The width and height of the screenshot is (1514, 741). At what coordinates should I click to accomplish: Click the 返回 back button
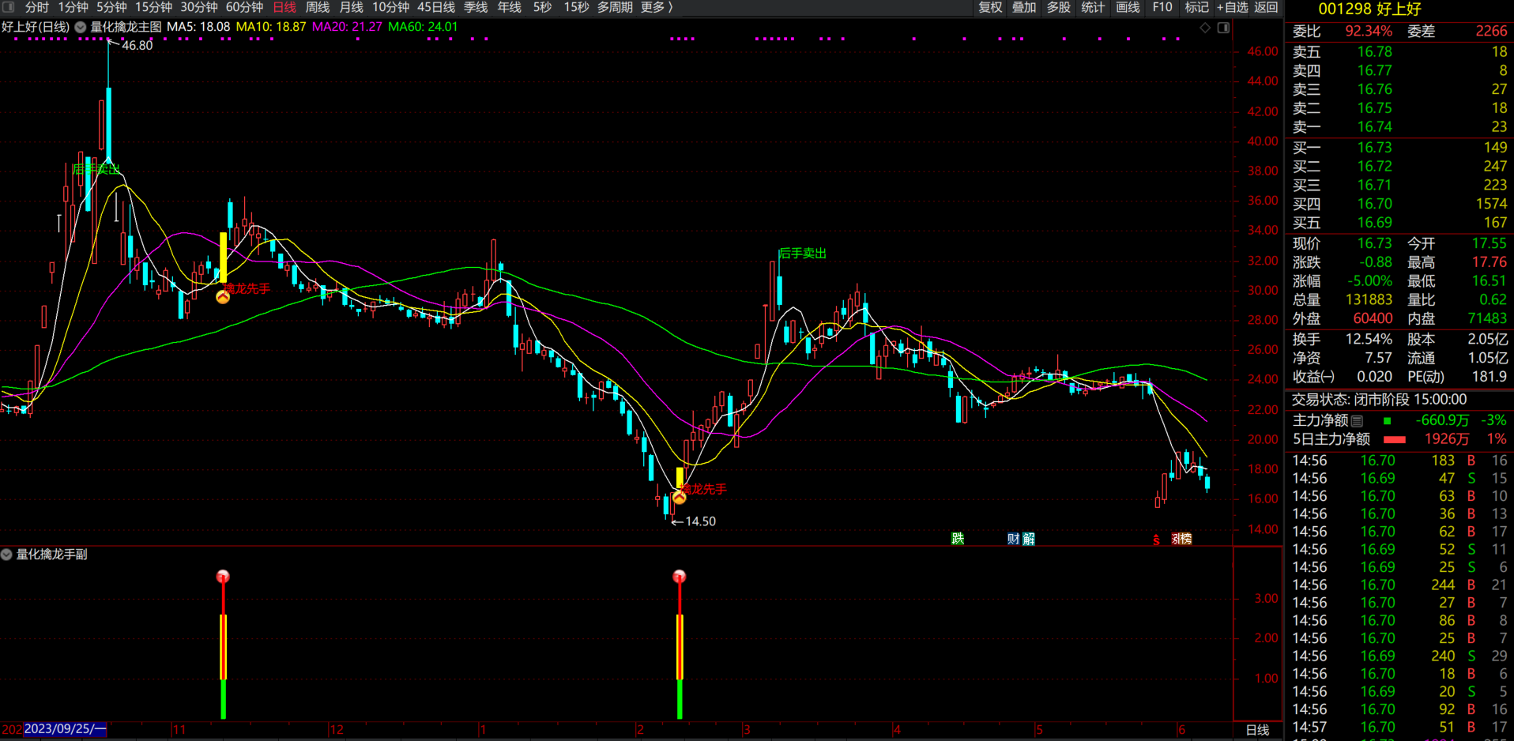click(1266, 7)
